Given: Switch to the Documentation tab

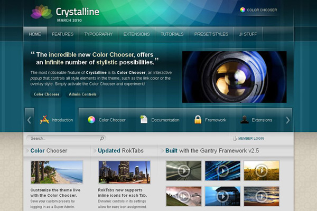Looking at the screenshot, I should tap(160, 120).
